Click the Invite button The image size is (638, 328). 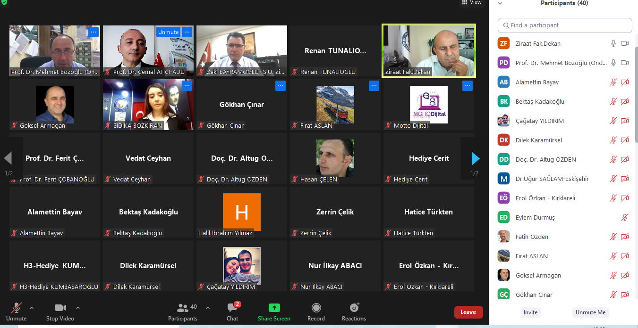click(530, 312)
